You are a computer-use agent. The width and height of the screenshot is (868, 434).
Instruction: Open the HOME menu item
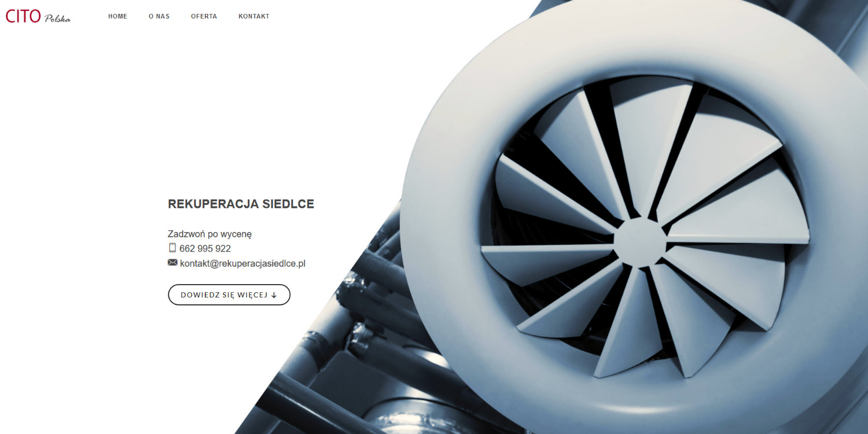[x=117, y=16]
